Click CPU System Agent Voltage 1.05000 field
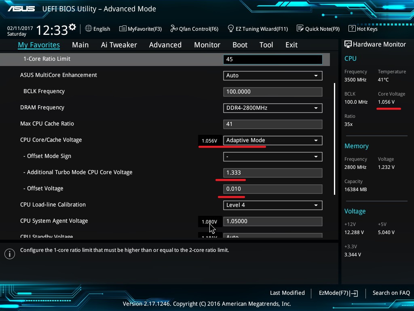The width and height of the screenshot is (414, 311). [273, 222]
